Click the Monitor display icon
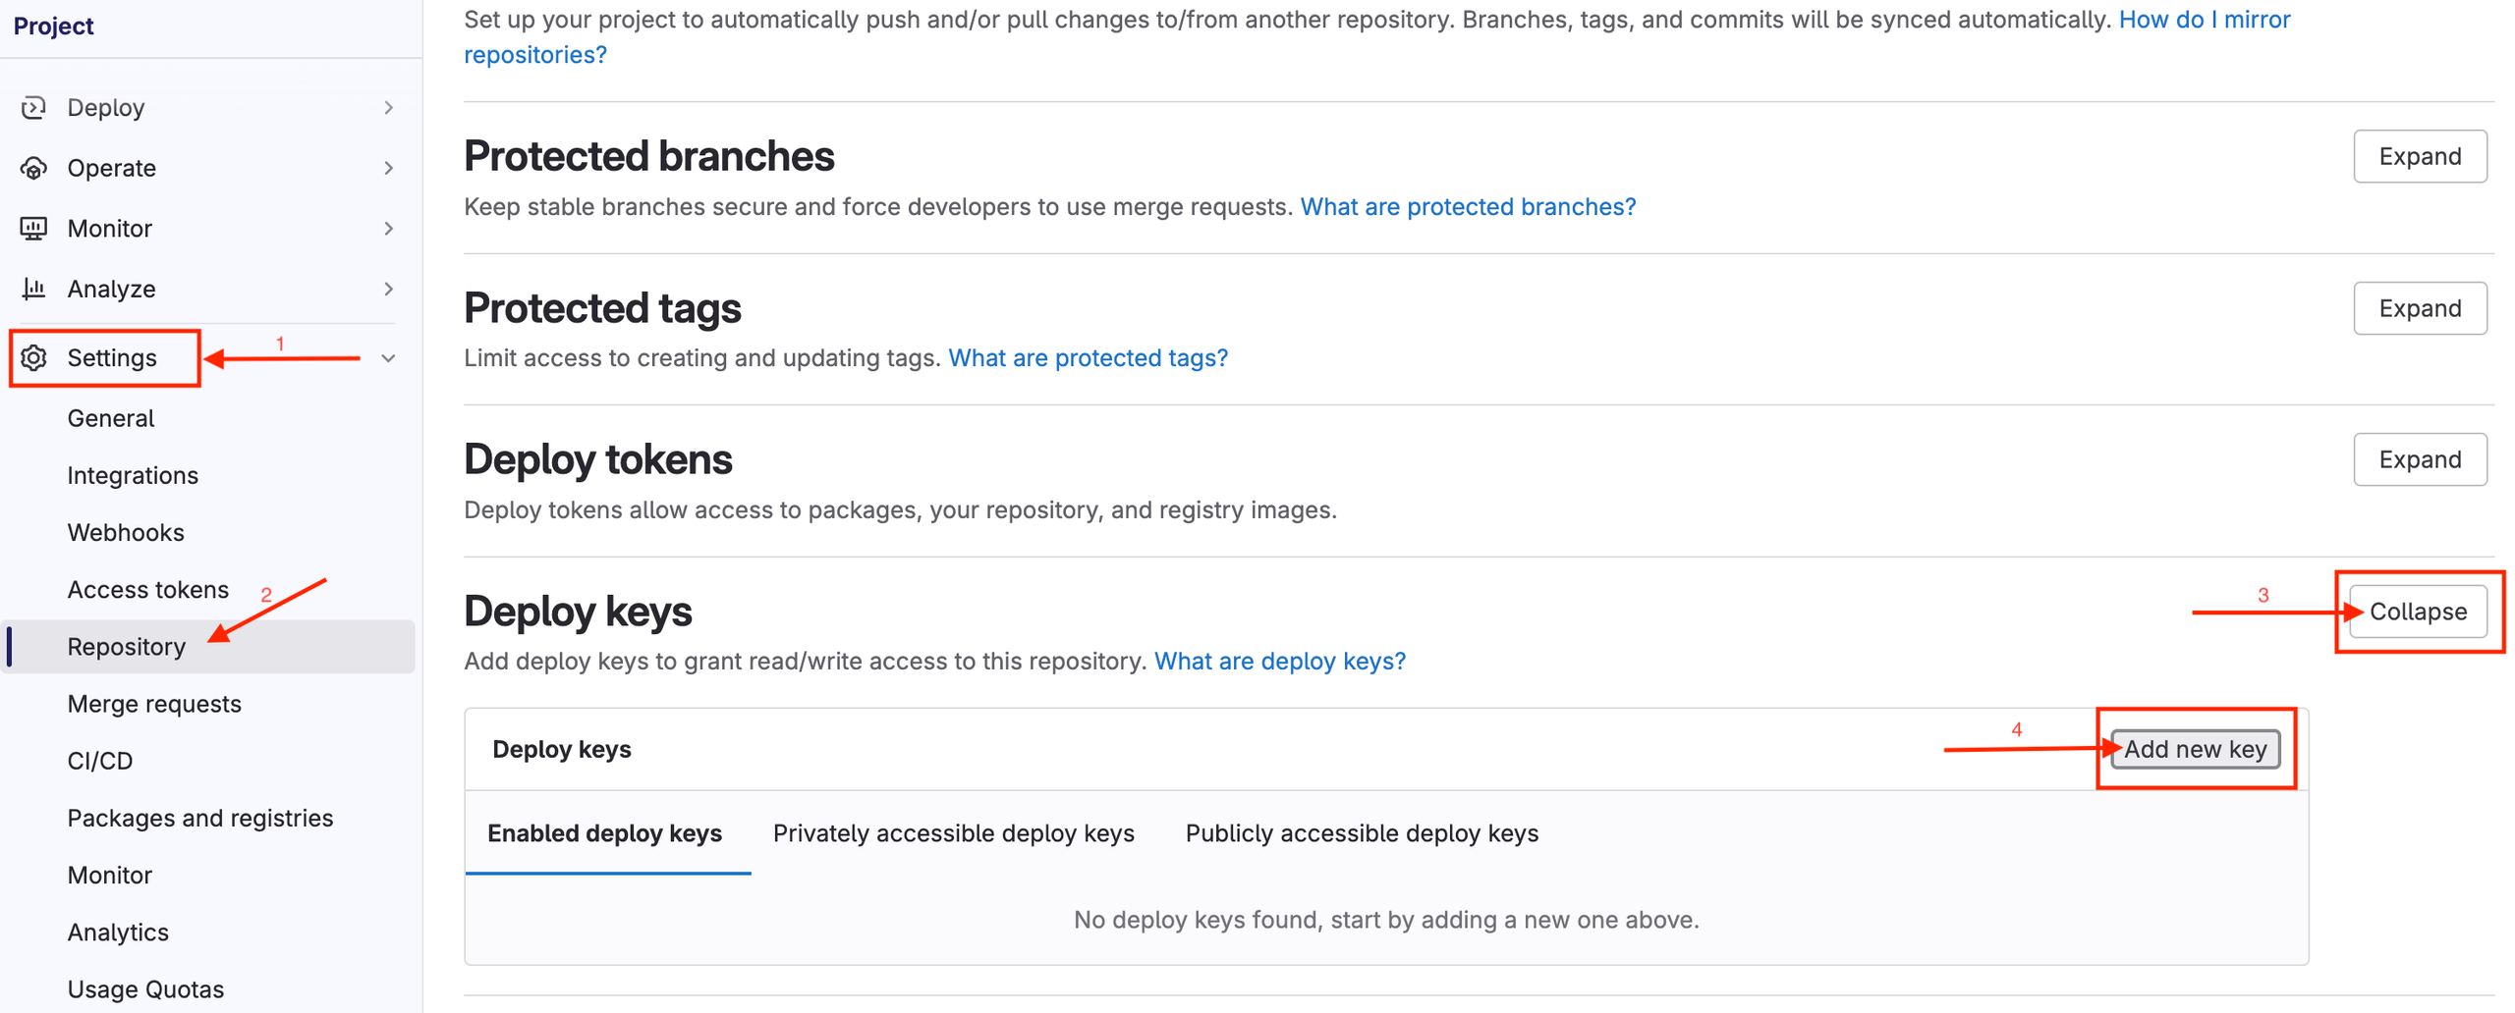 pyautogui.click(x=33, y=228)
